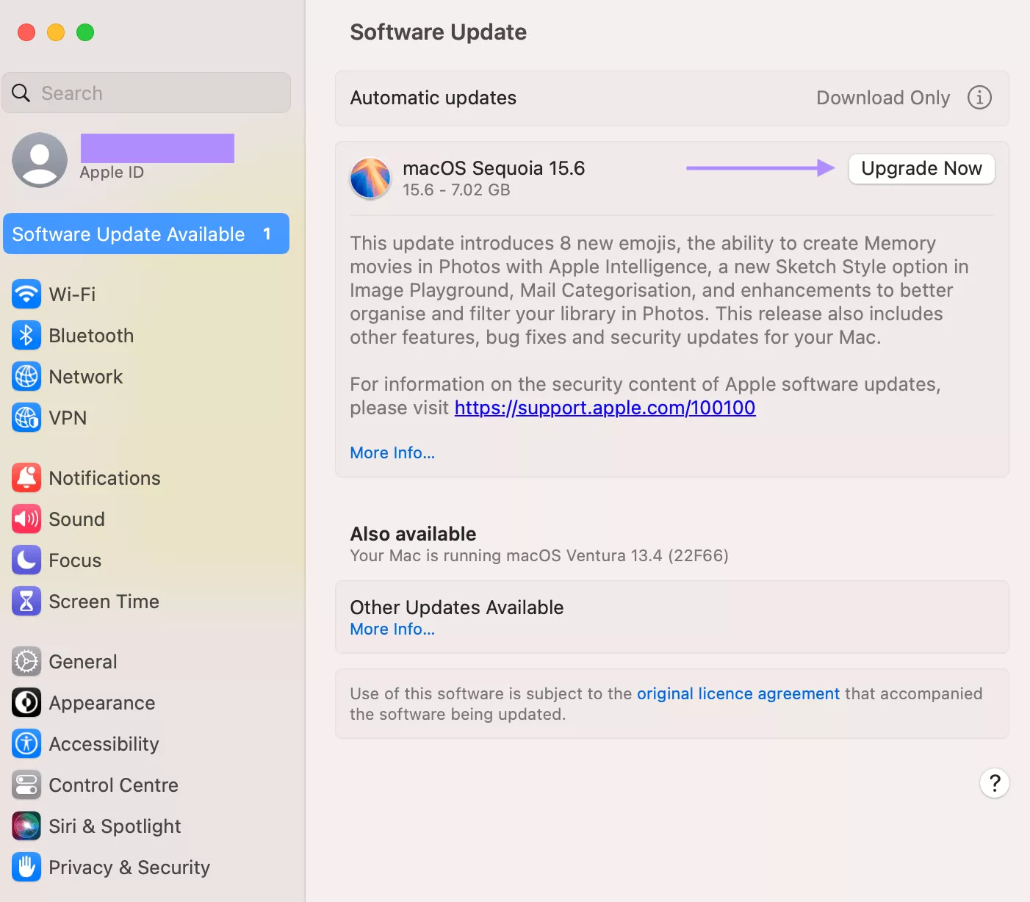Open Siri & Spotlight icon
Viewport: 1030px width, 902px height.
click(x=26, y=826)
